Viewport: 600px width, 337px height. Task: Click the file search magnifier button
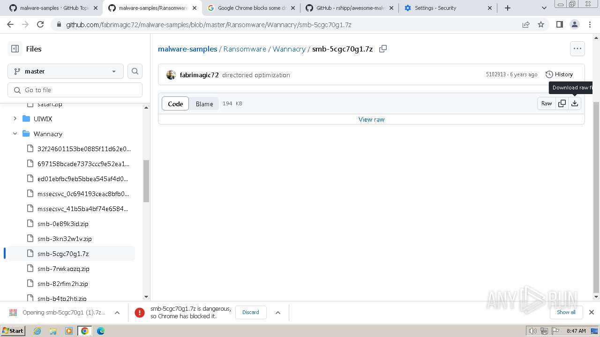(135, 71)
